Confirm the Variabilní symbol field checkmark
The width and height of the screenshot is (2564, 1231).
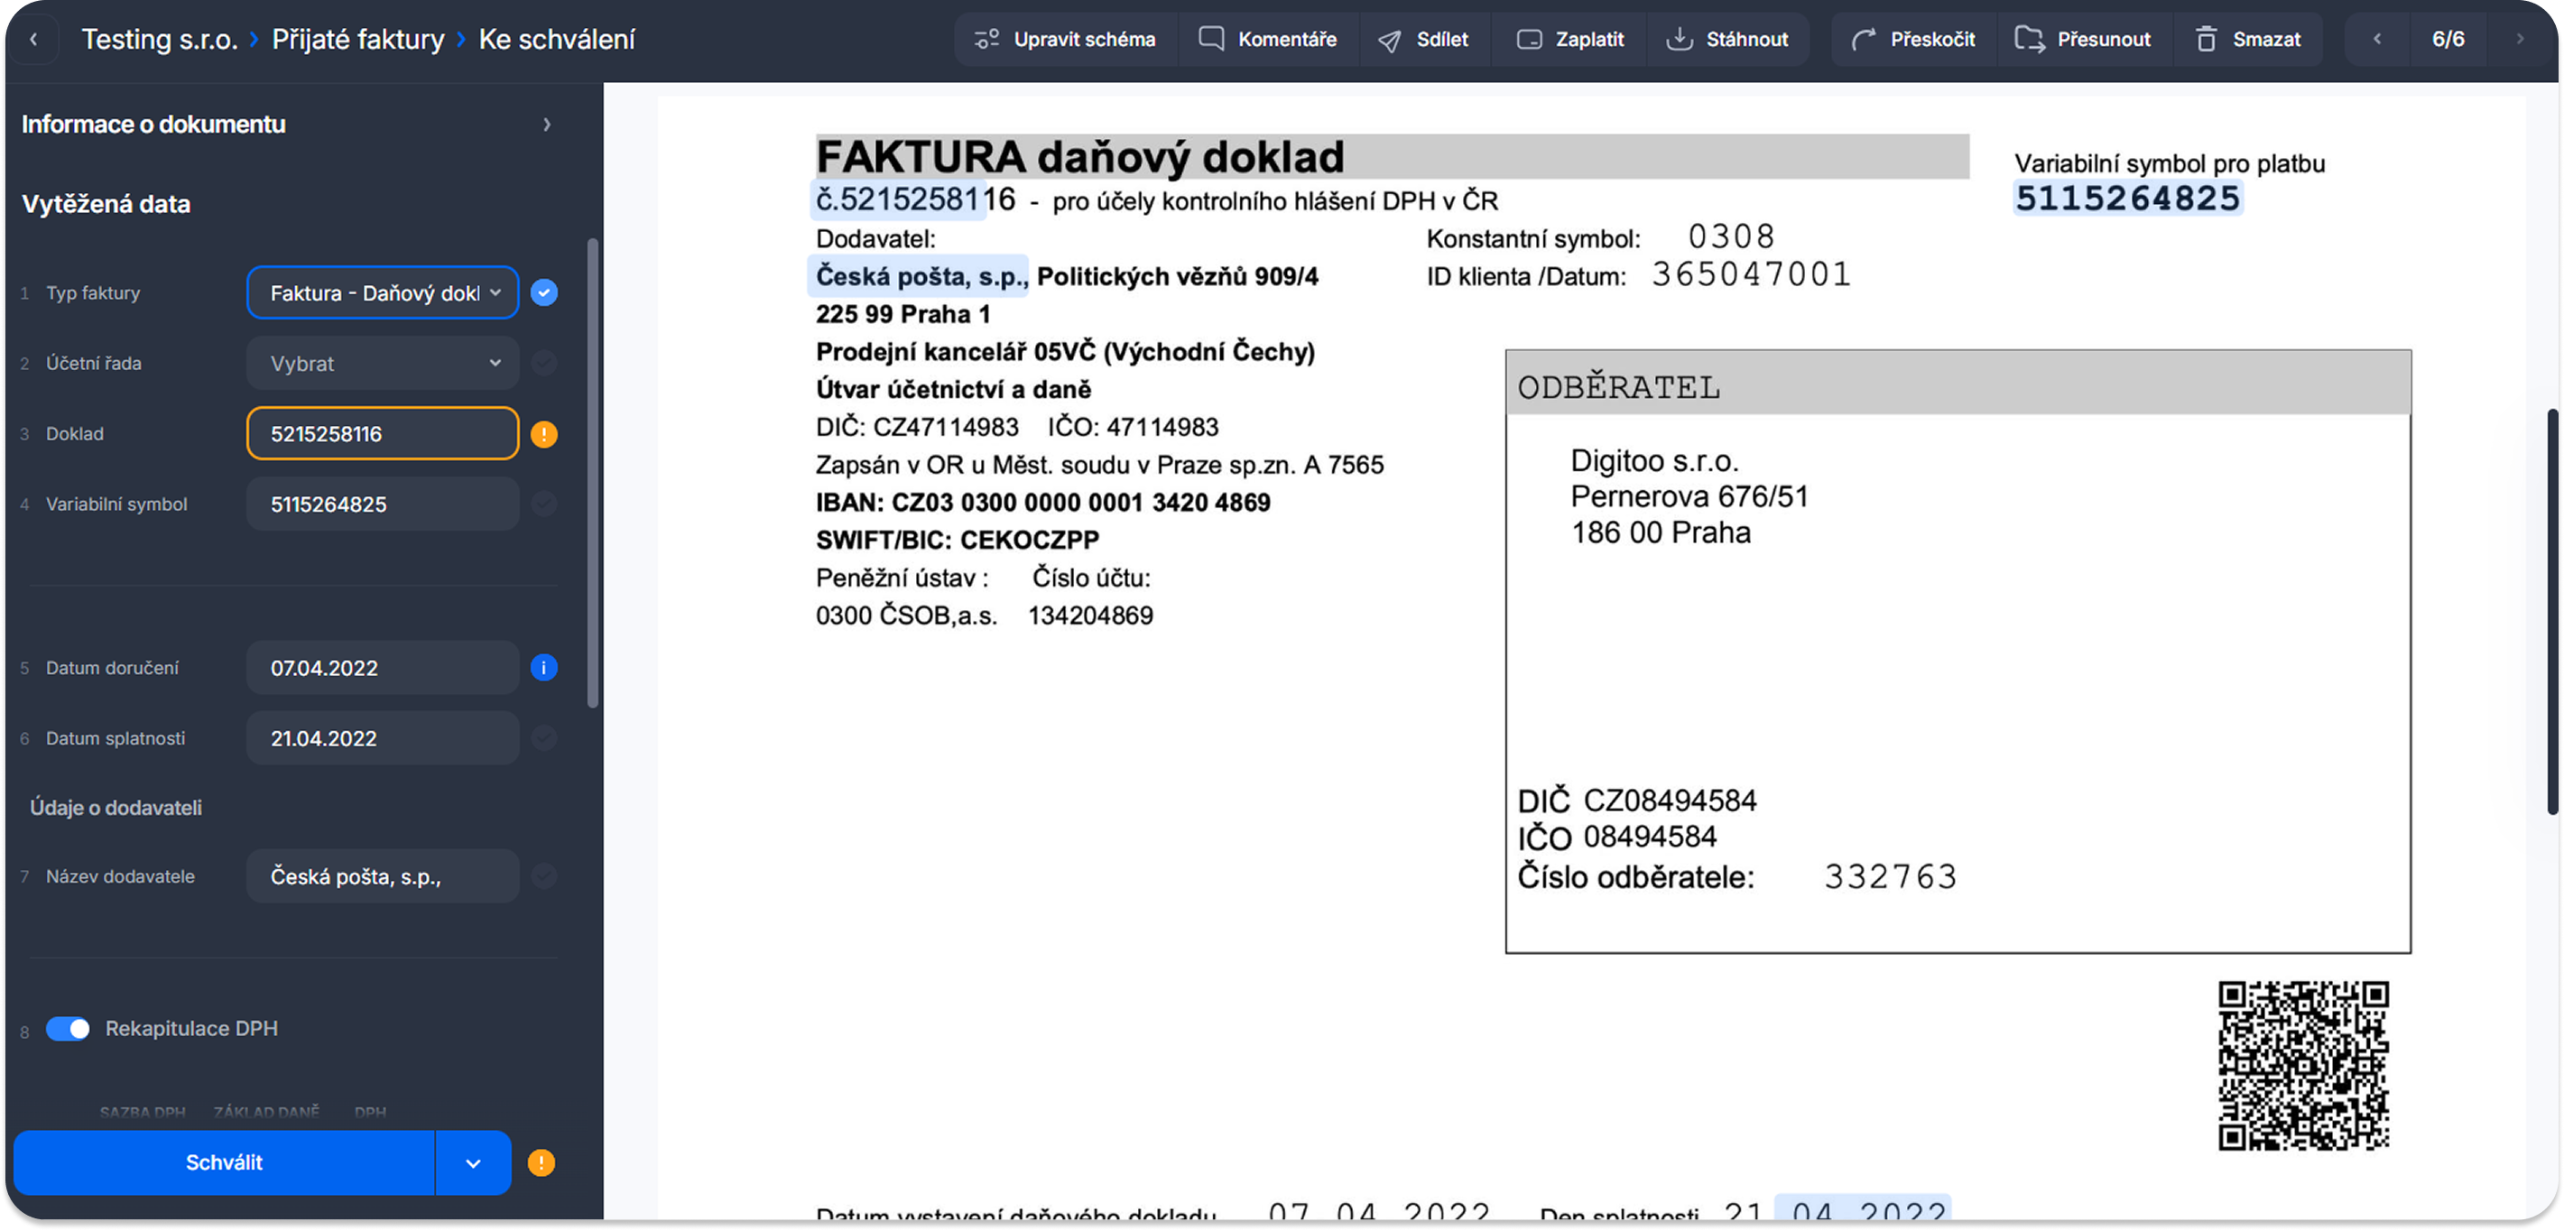[x=543, y=504]
